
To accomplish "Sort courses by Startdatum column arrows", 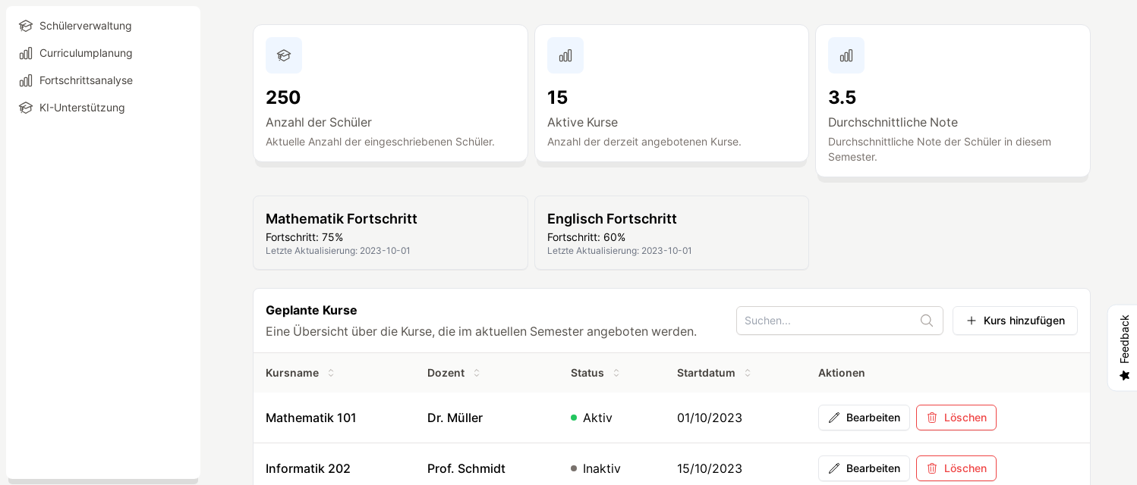I will pos(748,373).
